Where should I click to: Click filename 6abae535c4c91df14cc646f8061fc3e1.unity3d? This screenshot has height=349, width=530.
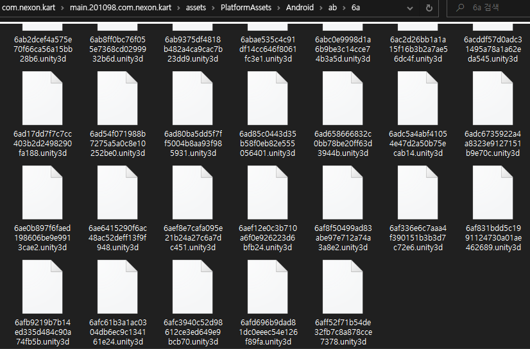[x=268, y=49]
